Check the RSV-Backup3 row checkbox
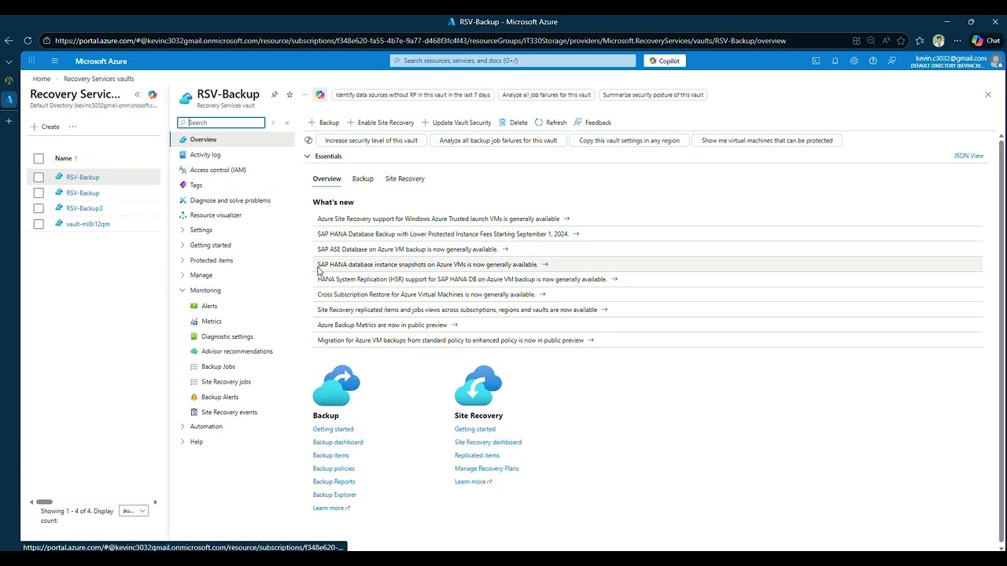The height and width of the screenshot is (566, 1007). point(39,208)
